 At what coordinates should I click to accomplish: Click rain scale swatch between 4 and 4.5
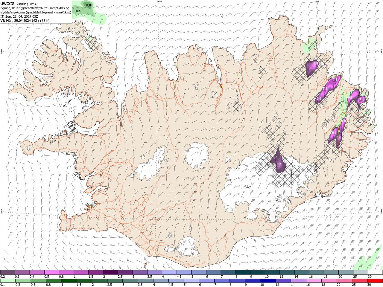(x=160, y=281)
